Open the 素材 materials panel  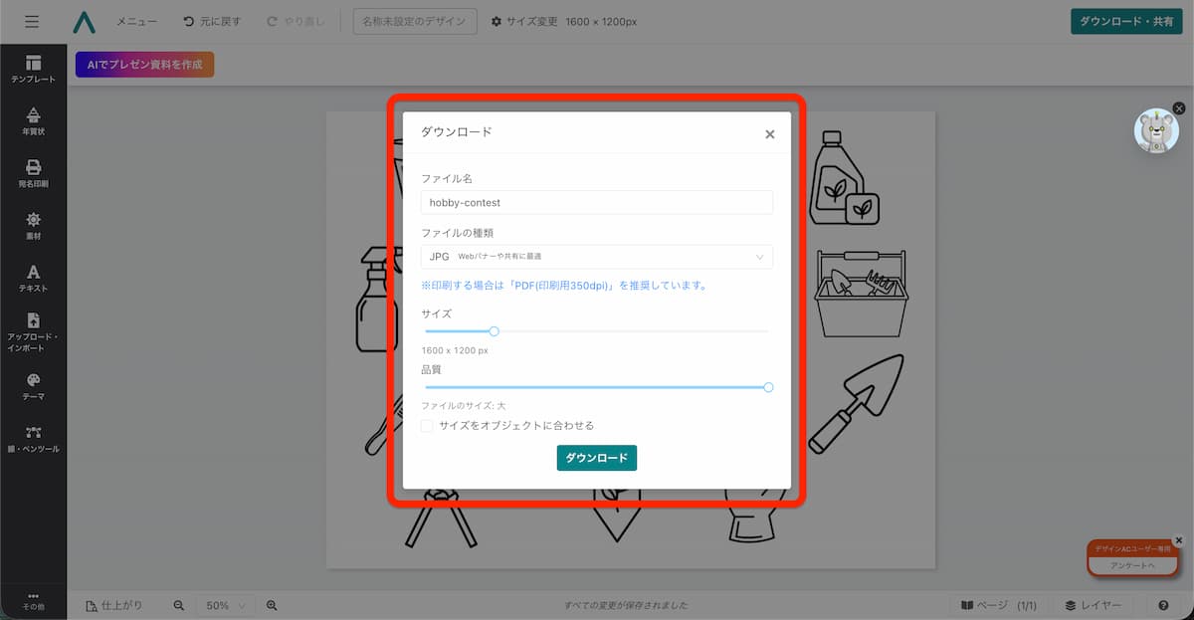pos(33,225)
